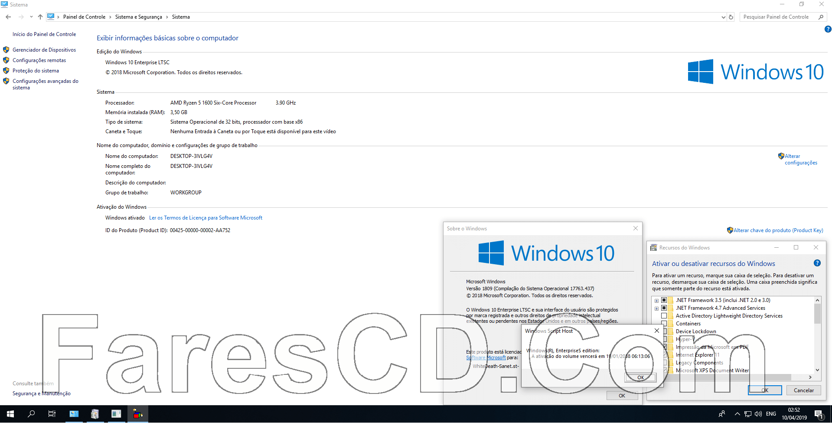Image resolution: width=832 pixels, height=423 pixels.
Task: Open Configurações avançadas do sistema link
Action: [x=46, y=84]
